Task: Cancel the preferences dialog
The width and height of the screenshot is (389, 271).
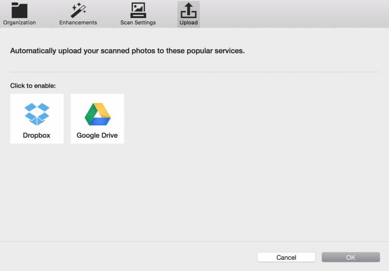Action: coord(286,258)
